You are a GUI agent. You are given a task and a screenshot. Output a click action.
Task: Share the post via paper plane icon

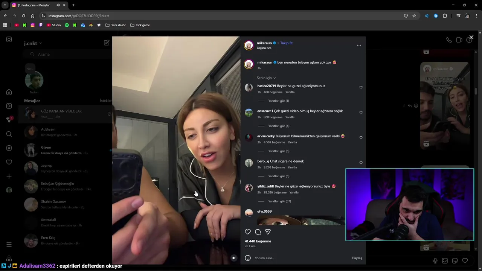coord(268,232)
